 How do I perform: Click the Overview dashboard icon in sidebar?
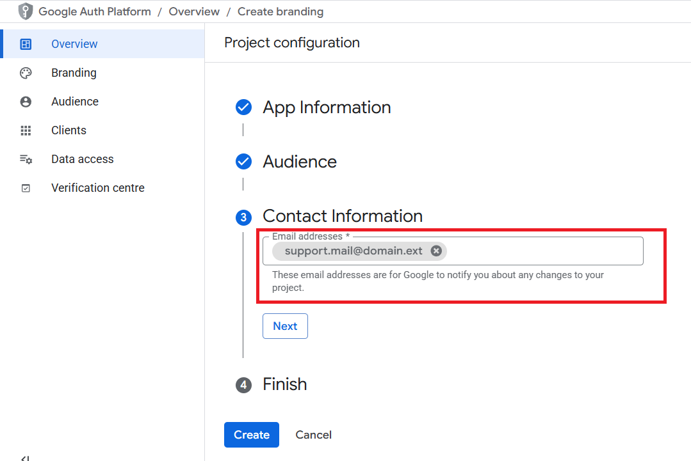26,44
